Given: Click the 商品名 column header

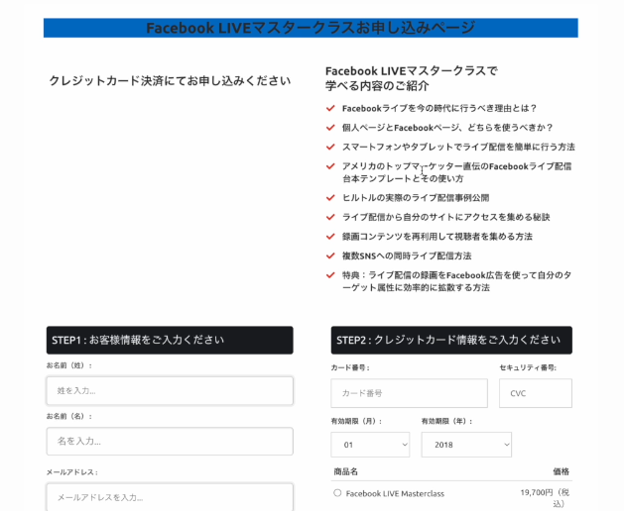Looking at the screenshot, I should pyautogui.click(x=346, y=471).
